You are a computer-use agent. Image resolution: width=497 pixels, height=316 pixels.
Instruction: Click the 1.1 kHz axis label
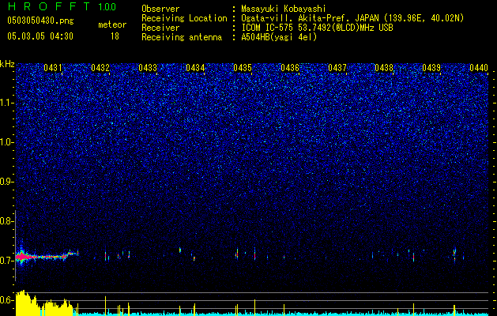(x=6, y=103)
